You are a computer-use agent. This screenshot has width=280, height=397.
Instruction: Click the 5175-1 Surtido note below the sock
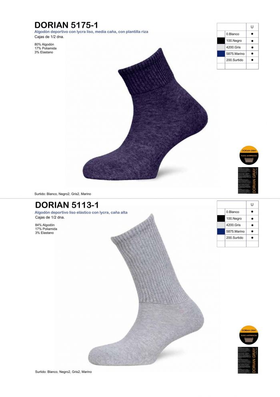tap(63, 194)
